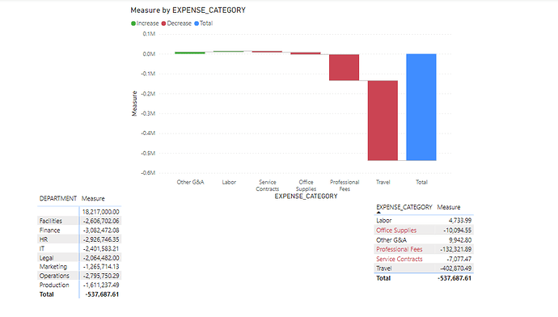Click the green Increase legend marker
This screenshot has height=317, width=558.
click(133, 23)
